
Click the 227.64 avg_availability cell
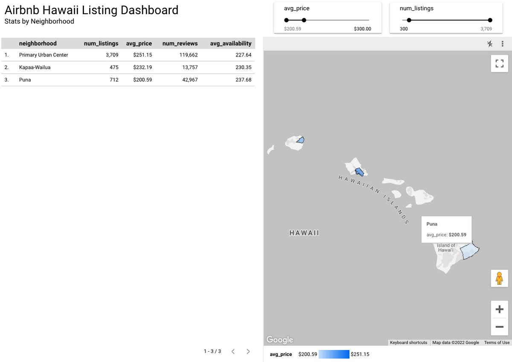click(x=244, y=55)
